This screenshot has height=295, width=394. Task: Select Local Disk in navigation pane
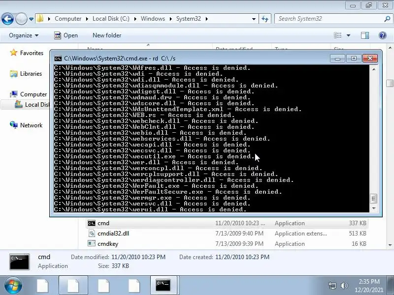(x=37, y=105)
